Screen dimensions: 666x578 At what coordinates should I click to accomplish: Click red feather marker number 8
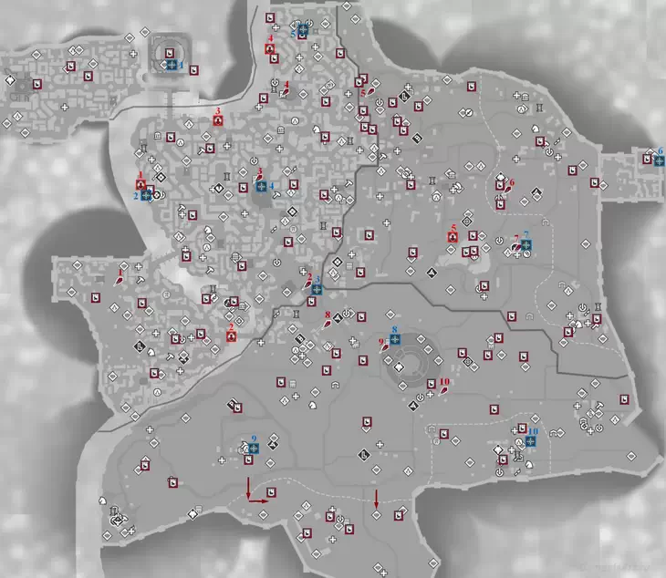click(x=327, y=325)
